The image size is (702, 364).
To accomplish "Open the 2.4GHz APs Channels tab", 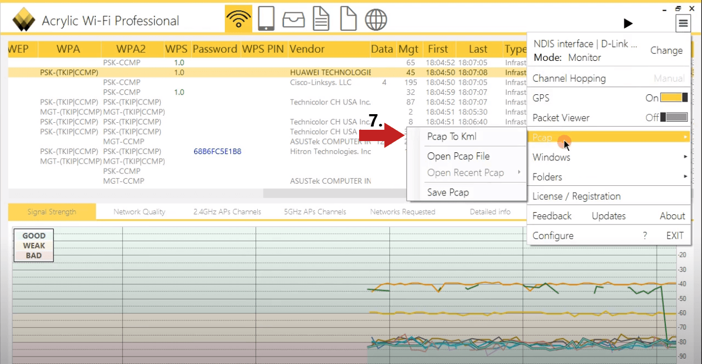I will [227, 212].
